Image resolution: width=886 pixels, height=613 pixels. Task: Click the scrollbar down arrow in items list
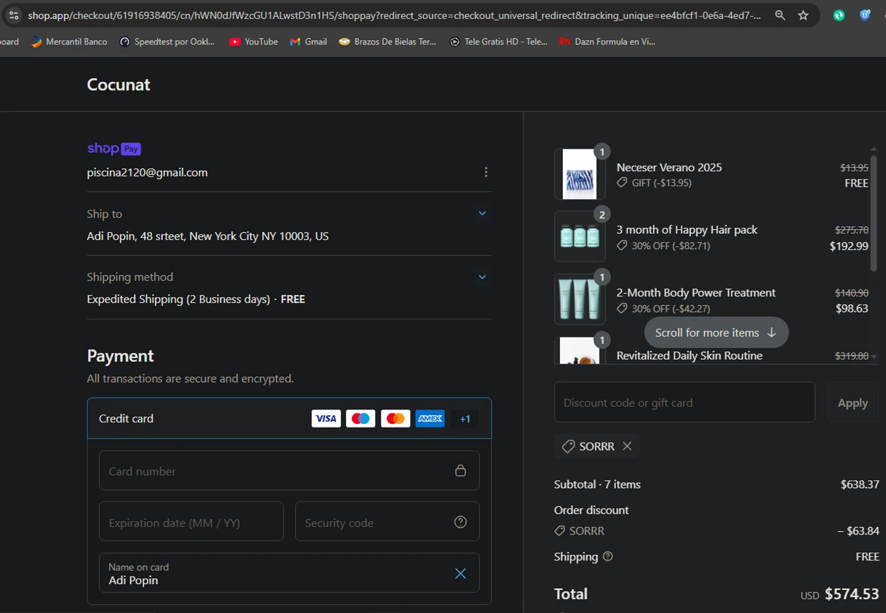point(874,357)
